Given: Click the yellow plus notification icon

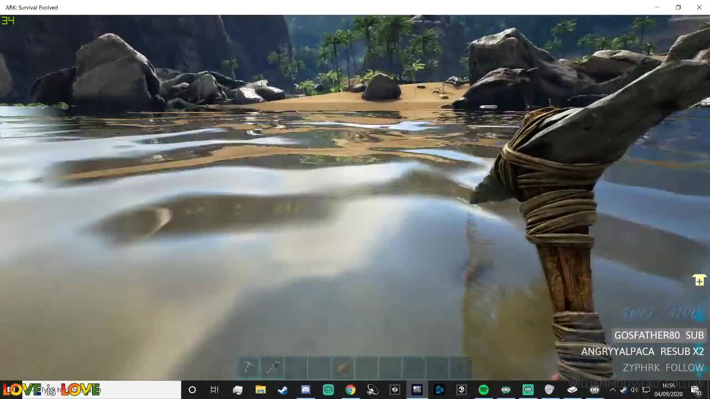Looking at the screenshot, I should [x=699, y=280].
